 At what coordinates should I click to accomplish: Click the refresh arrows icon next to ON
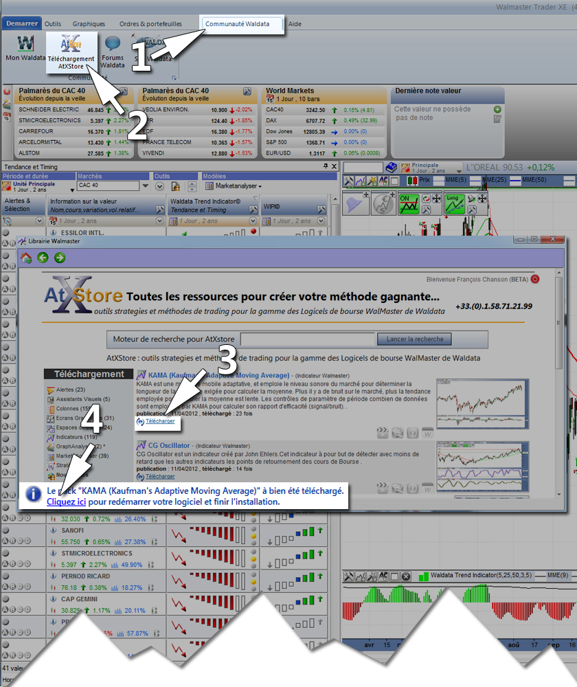426,199
